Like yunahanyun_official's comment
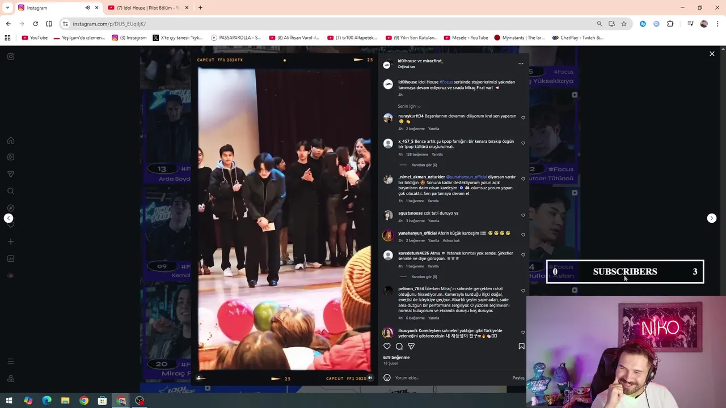 (523, 235)
